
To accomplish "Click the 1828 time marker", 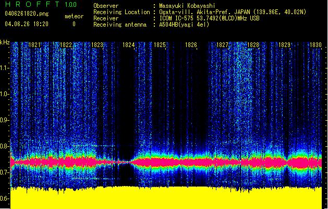I will (x=253, y=45).
